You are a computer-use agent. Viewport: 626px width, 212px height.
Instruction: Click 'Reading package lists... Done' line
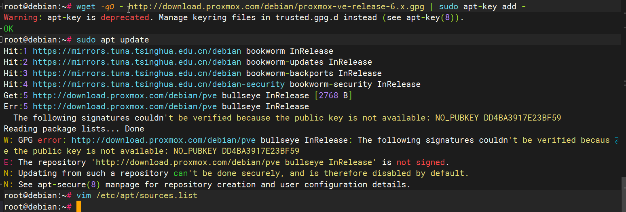pos(74,129)
